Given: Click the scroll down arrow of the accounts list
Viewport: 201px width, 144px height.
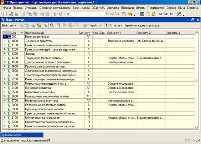Looking at the screenshot, I should 197,128.
